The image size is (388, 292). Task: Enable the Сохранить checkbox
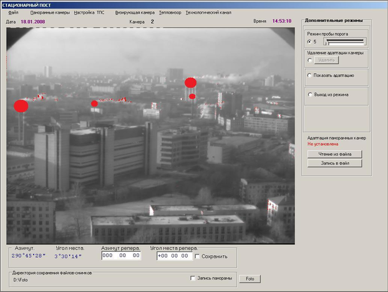198,256
